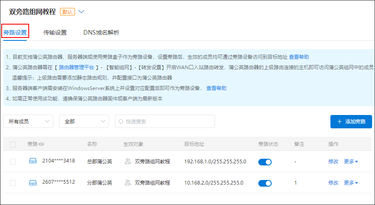Screen dimensions: 375x205
Task: Tick checkbox for 2104****3418 row
Action: click(x=13, y=162)
